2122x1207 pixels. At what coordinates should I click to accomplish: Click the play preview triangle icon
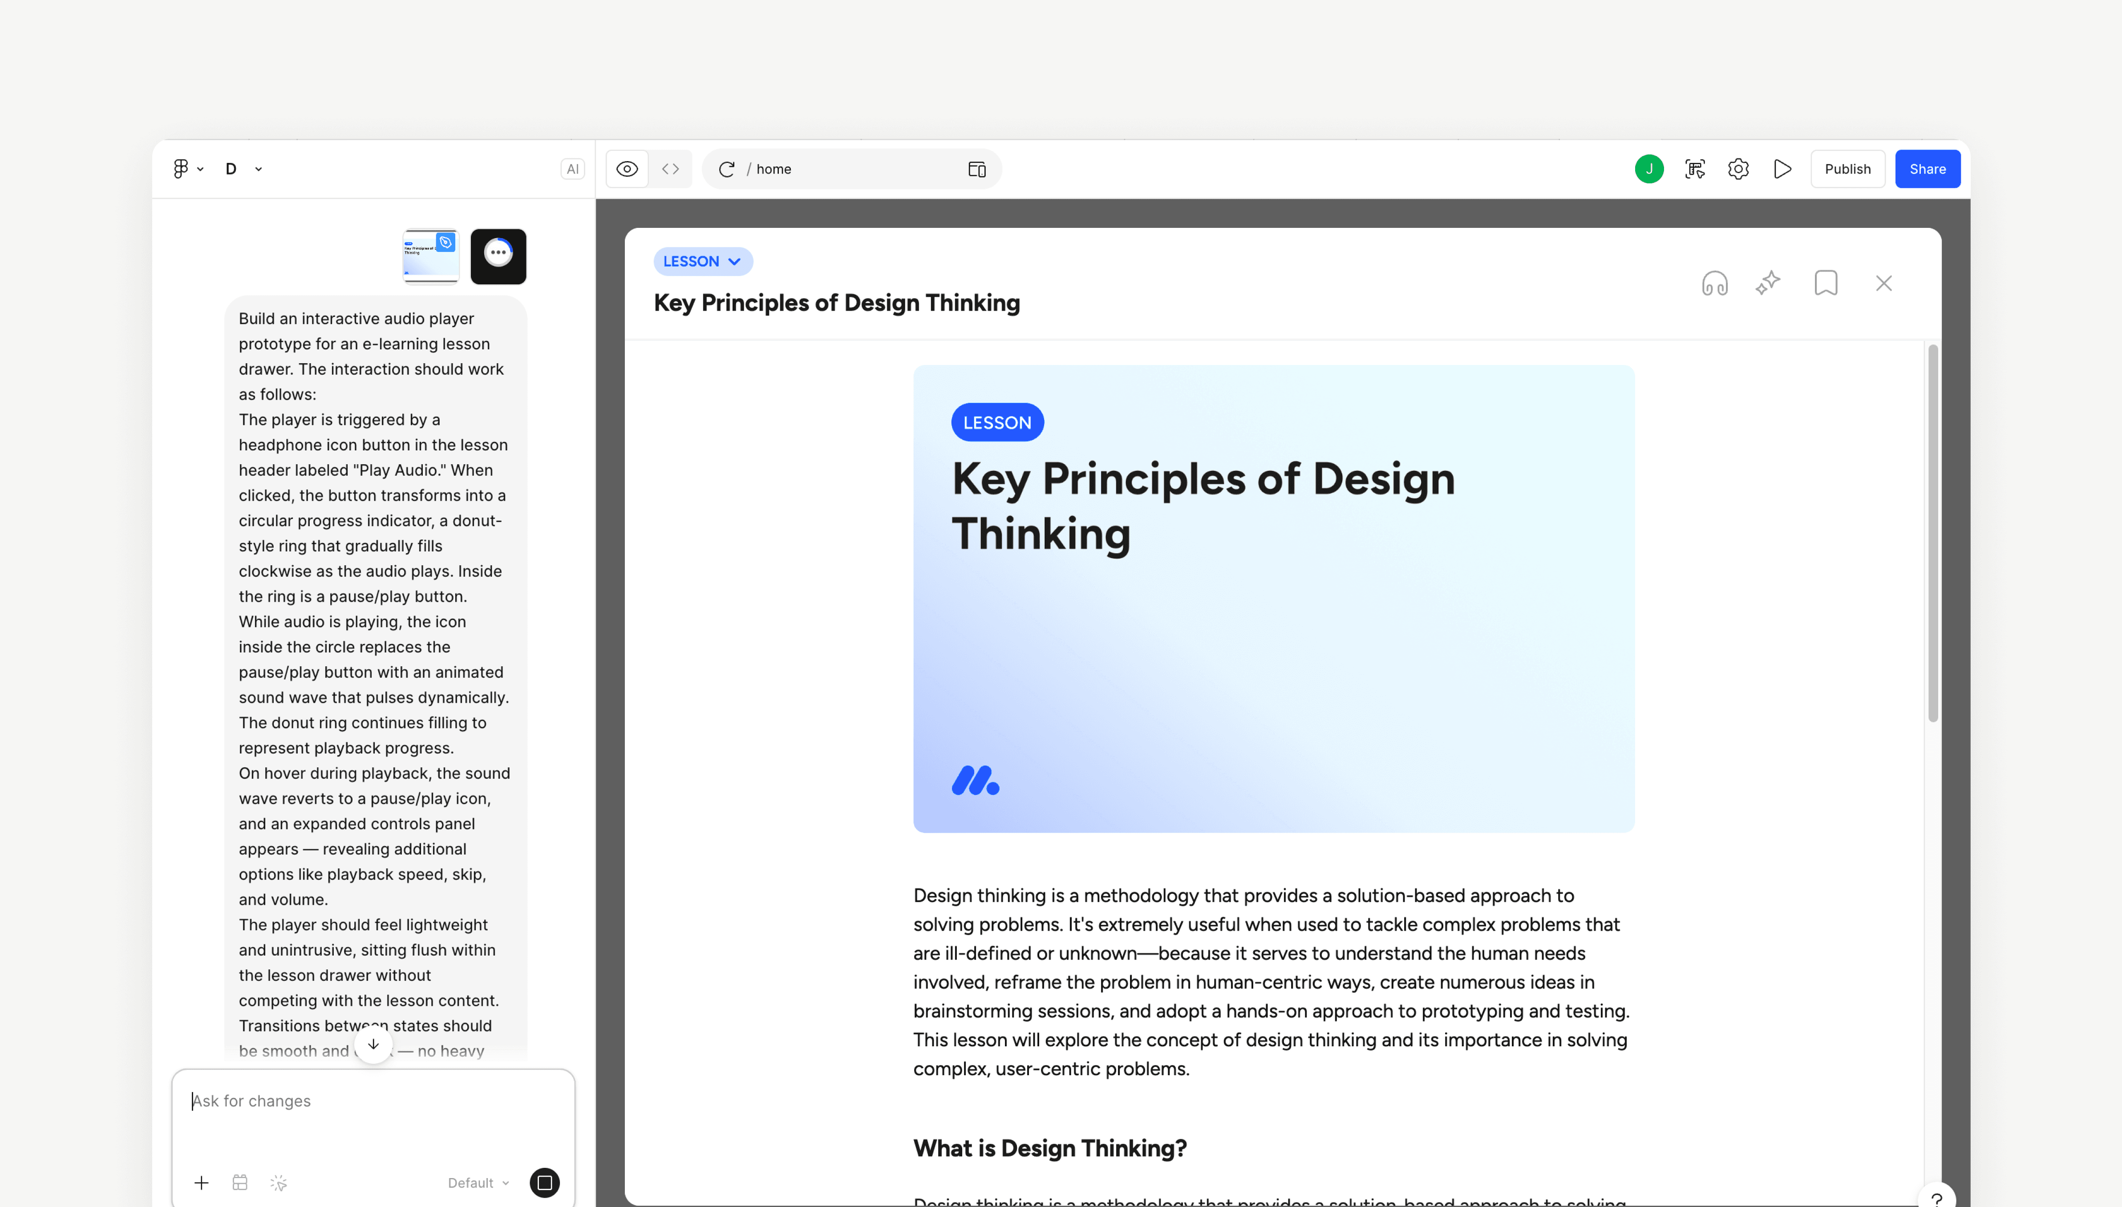(x=1782, y=169)
